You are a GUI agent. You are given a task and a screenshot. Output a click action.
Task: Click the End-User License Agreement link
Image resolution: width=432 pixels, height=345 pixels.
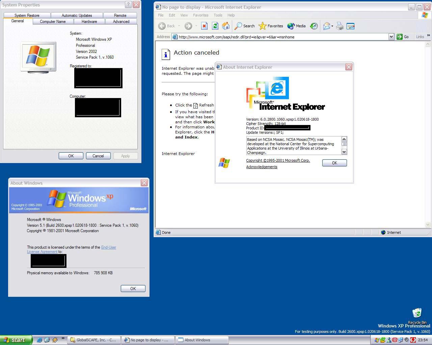pyautogui.click(x=108, y=247)
